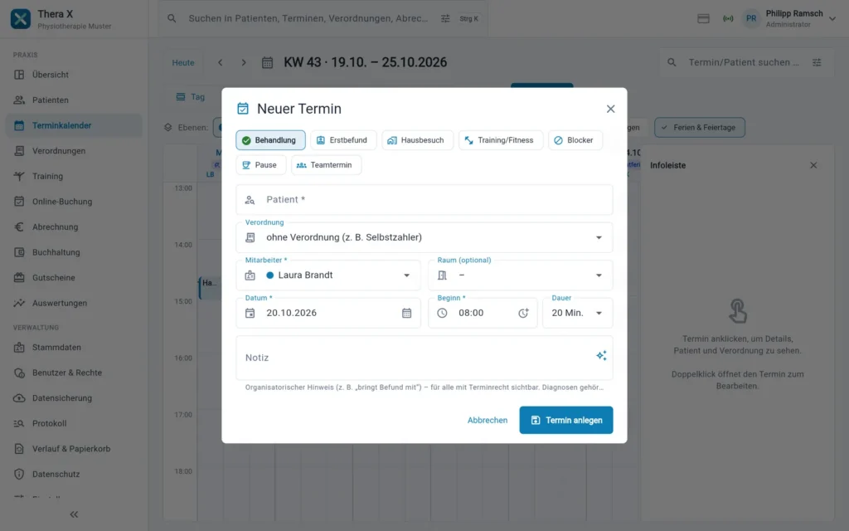Click the AI sparkle icon in Notiz field
This screenshot has height=531, width=849.
pos(601,355)
